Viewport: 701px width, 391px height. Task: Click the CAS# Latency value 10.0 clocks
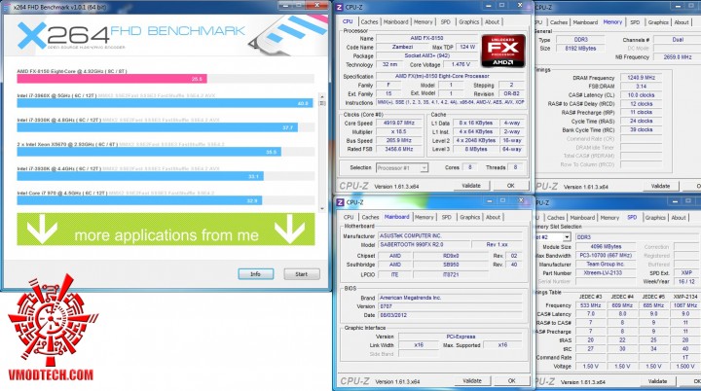pyautogui.click(x=641, y=95)
